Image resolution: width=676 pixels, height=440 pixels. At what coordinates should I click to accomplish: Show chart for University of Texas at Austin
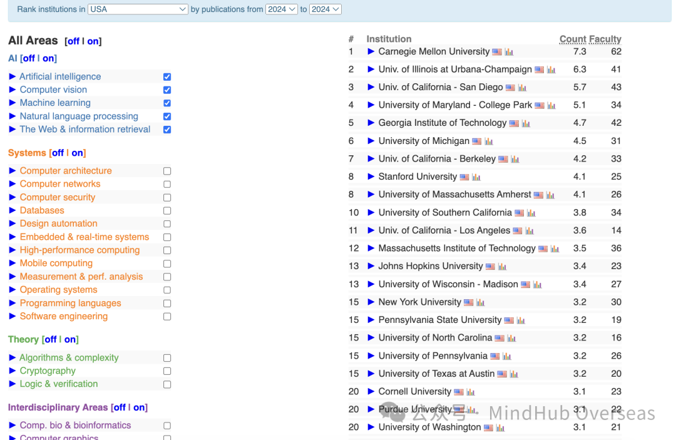[515, 374]
